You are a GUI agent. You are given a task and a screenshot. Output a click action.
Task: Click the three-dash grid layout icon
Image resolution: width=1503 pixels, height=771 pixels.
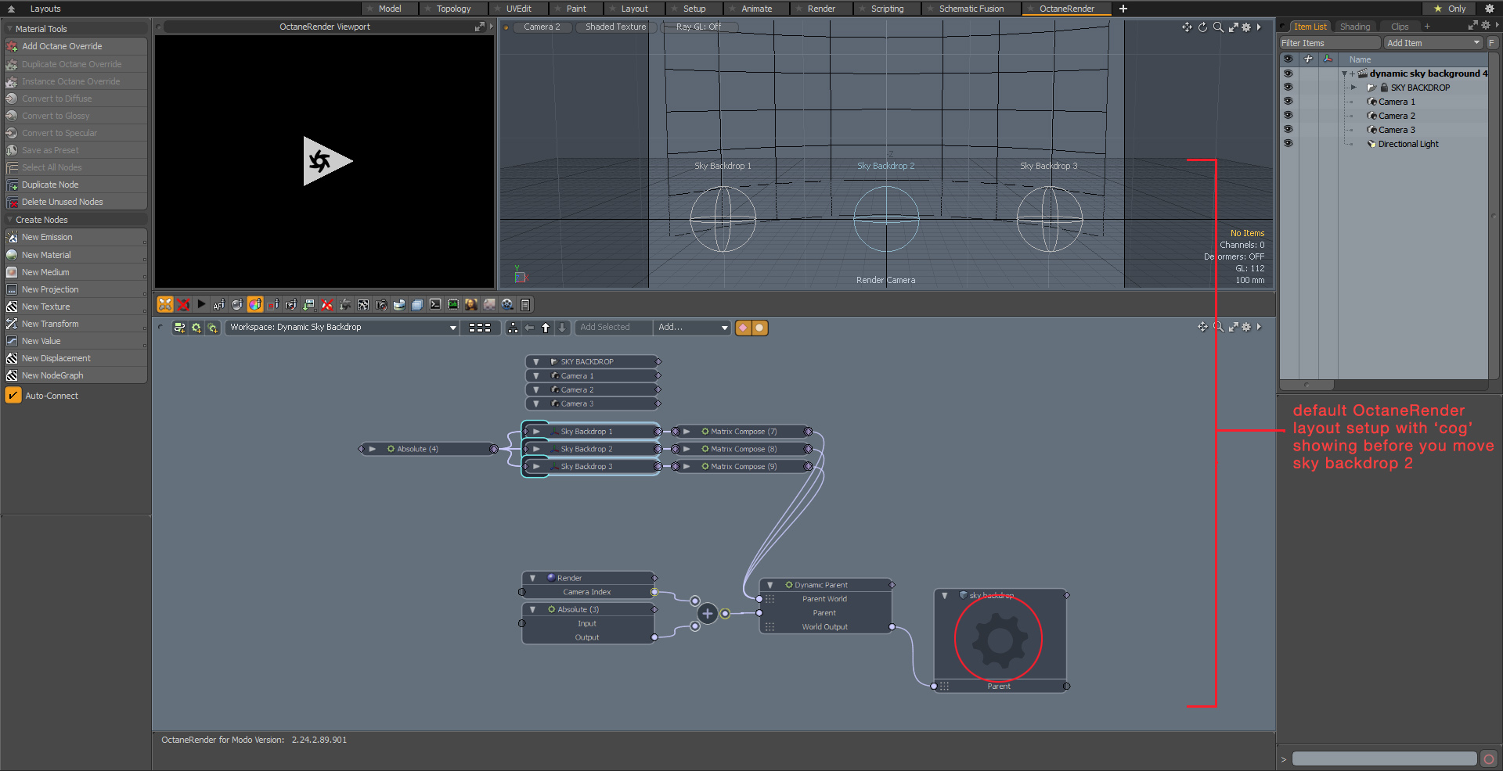[480, 328]
